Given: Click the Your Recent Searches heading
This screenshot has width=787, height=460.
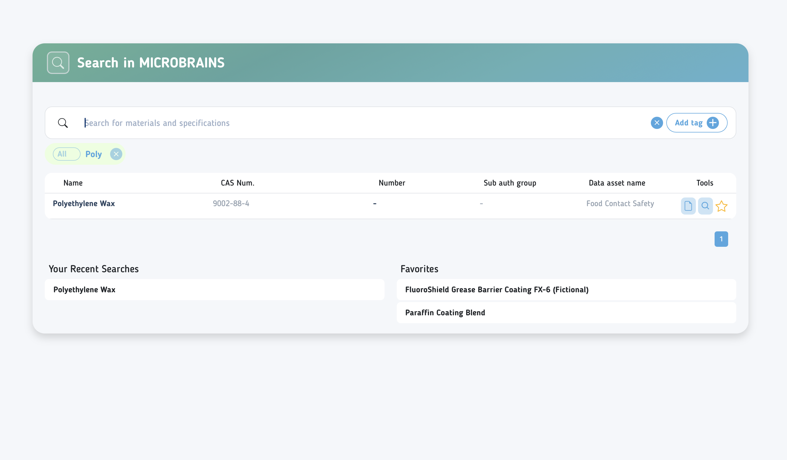Looking at the screenshot, I should pos(94,269).
